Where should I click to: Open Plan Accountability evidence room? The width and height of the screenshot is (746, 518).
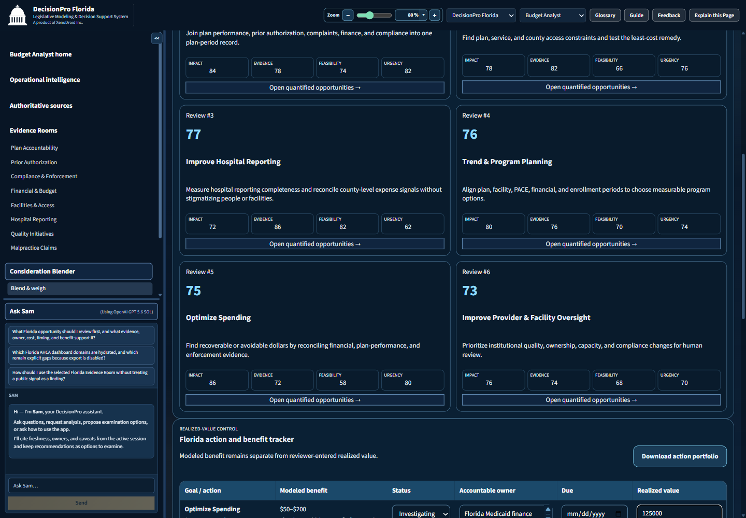(34, 148)
